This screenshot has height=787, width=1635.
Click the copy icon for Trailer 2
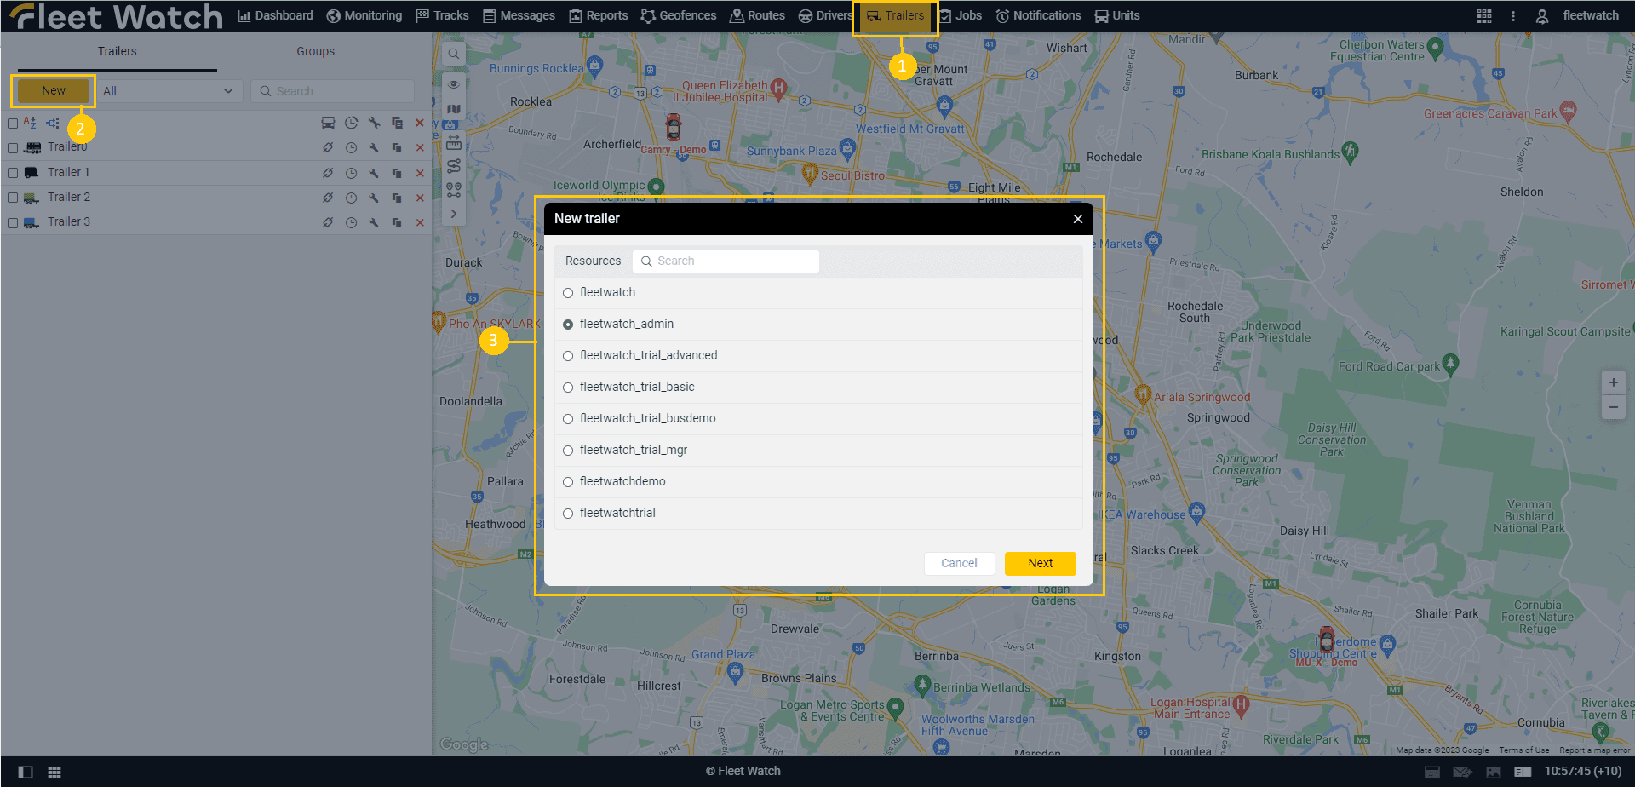tap(397, 198)
